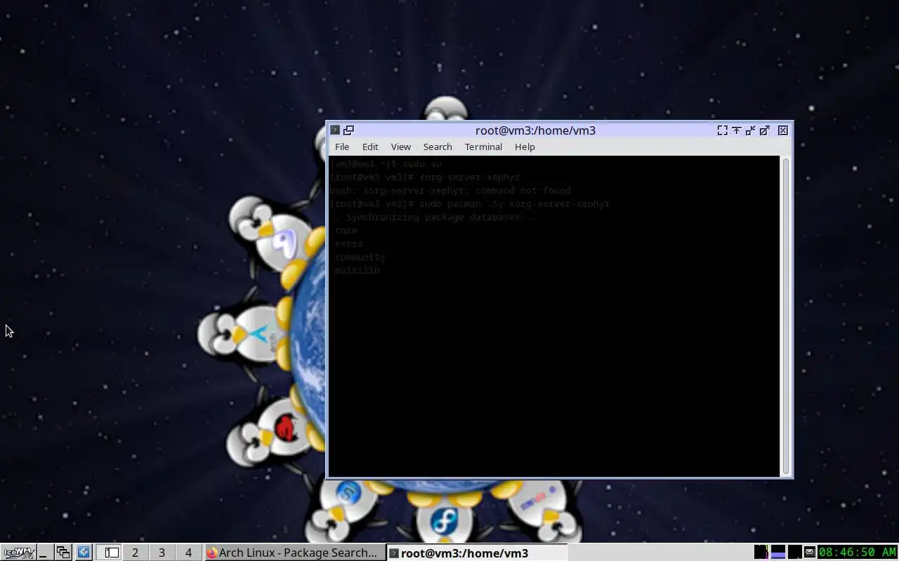Click the 'multilib' line in terminal

[x=357, y=270]
